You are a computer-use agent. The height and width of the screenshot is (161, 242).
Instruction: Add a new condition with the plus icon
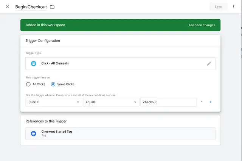pyautogui.click(x=210, y=102)
